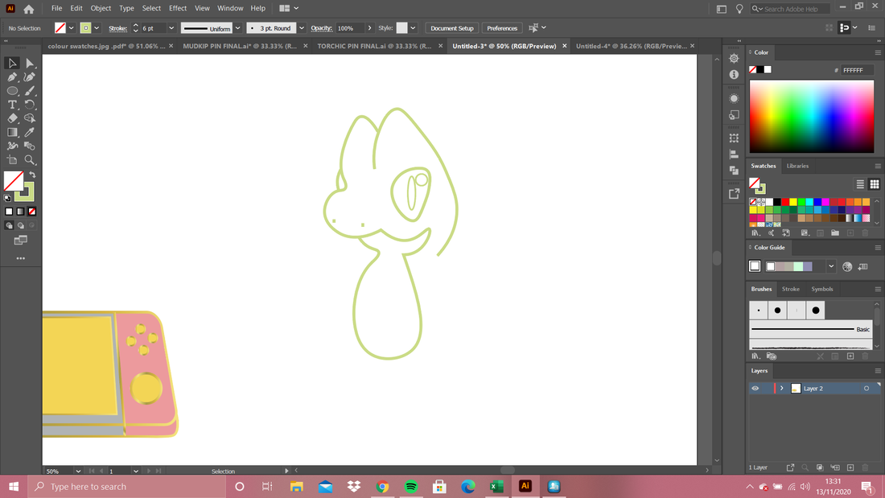Activate the Gradient tool
Image resolution: width=885 pixels, height=498 pixels.
tap(12, 132)
